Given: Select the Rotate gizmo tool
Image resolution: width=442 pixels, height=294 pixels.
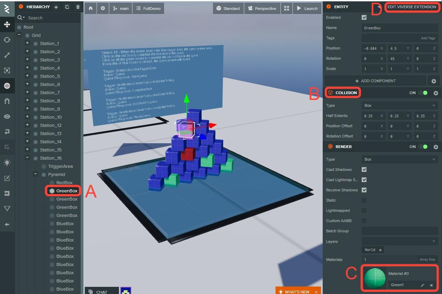Looking at the screenshot, I should click(7, 40).
